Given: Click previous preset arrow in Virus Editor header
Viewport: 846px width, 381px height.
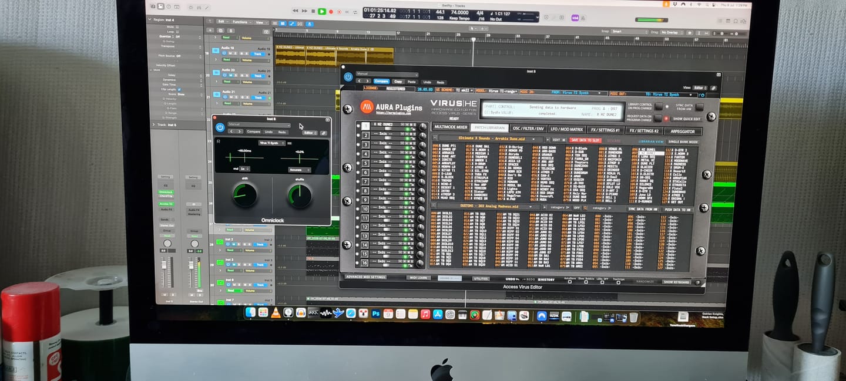Looking at the screenshot, I should 359,81.
